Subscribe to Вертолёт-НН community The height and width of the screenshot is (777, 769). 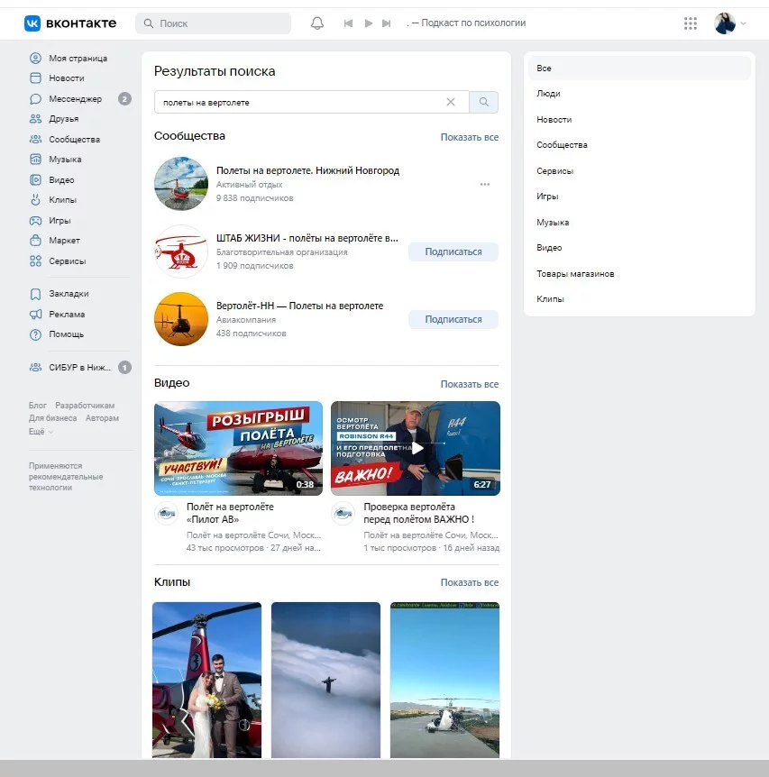453,319
